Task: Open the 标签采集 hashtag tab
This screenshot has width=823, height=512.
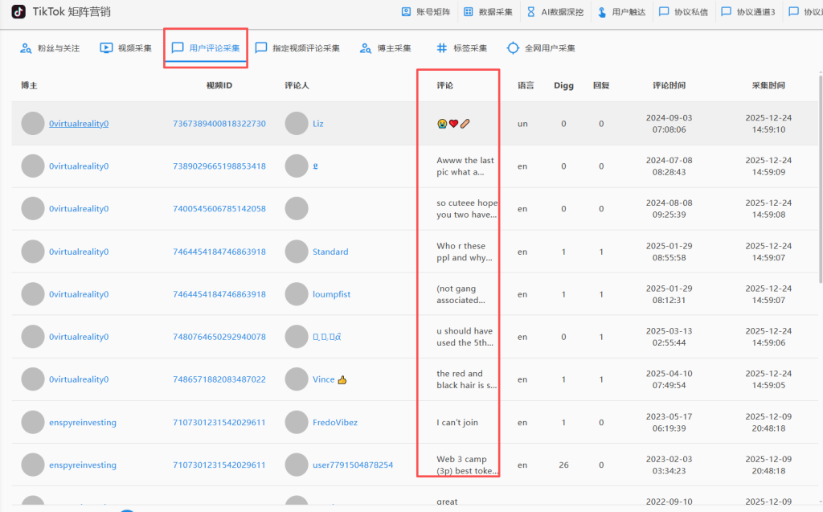Action: pyautogui.click(x=461, y=48)
